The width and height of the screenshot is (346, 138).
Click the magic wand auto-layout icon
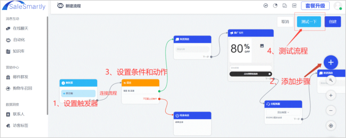(330, 80)
